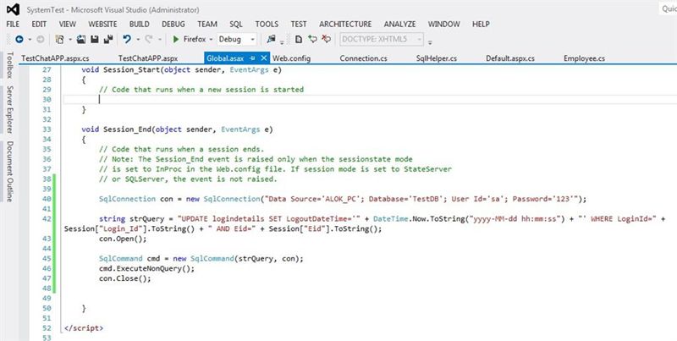Click the closing '</script>' tag
The height and width of the screenshot is (341, 677).
pos(84,328)
